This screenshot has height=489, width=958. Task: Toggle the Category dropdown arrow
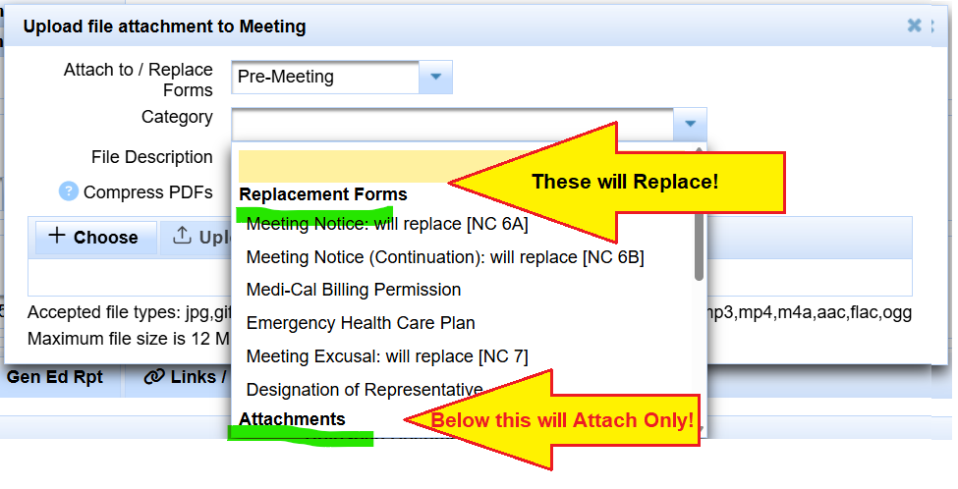[x=690, y=124]
